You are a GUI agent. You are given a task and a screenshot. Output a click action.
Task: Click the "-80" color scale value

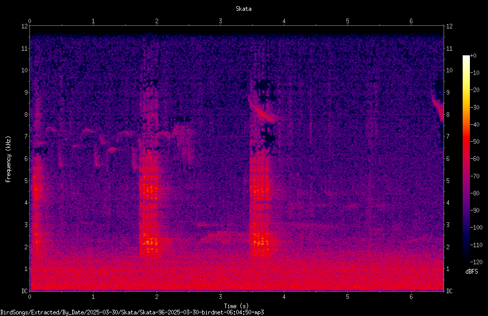click(475, 193)
